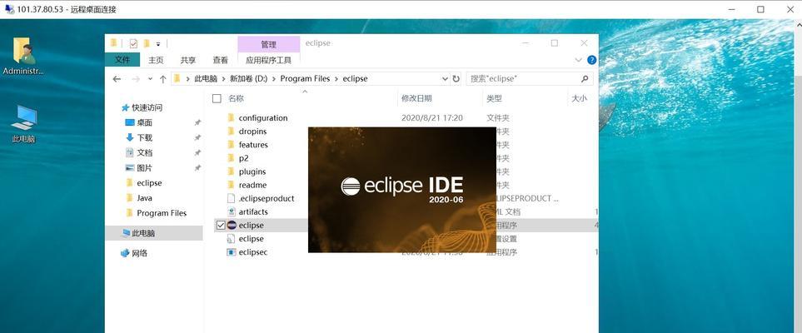
Task: Select the artifacts XML file icon
Action: (231, 211)
